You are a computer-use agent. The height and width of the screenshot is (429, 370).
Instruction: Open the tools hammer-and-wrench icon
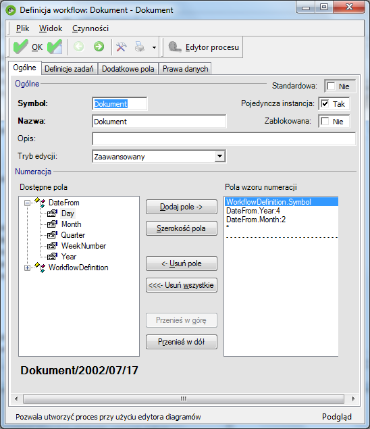[x=121, y=47]
